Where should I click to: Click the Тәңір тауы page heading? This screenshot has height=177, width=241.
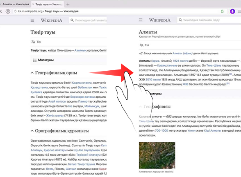tap(43, 32)
